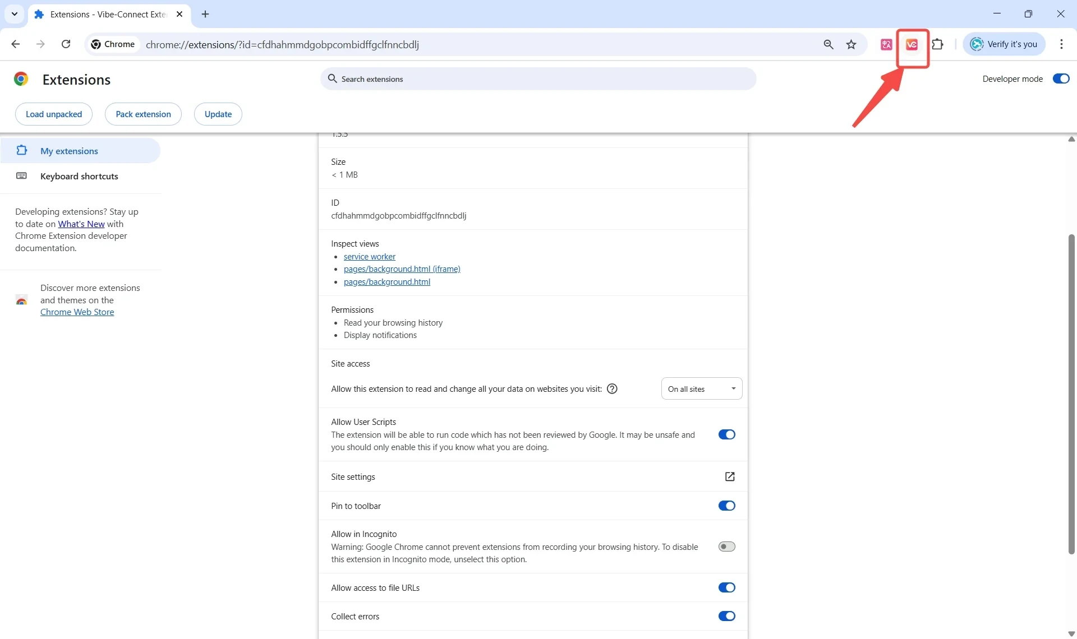Click into the Search extensions field
This screenshot has width=1077, height=639.
click(538, 79)
